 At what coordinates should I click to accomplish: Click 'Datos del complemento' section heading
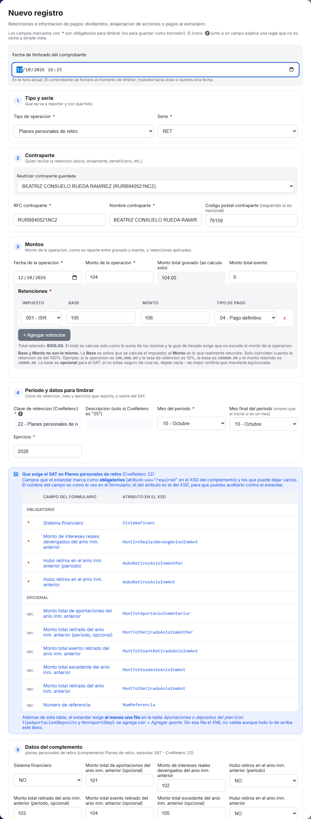point(54,747)
